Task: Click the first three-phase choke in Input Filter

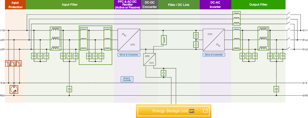Action: tap(56, 39)
